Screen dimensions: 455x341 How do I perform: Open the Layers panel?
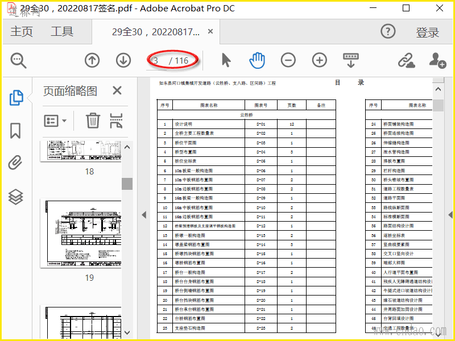point(16,197)
